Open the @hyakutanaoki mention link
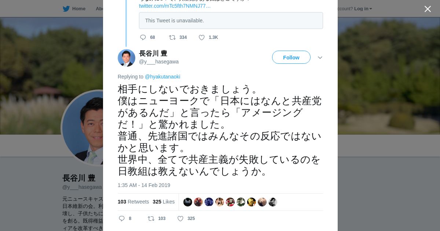 click(162, 77)
